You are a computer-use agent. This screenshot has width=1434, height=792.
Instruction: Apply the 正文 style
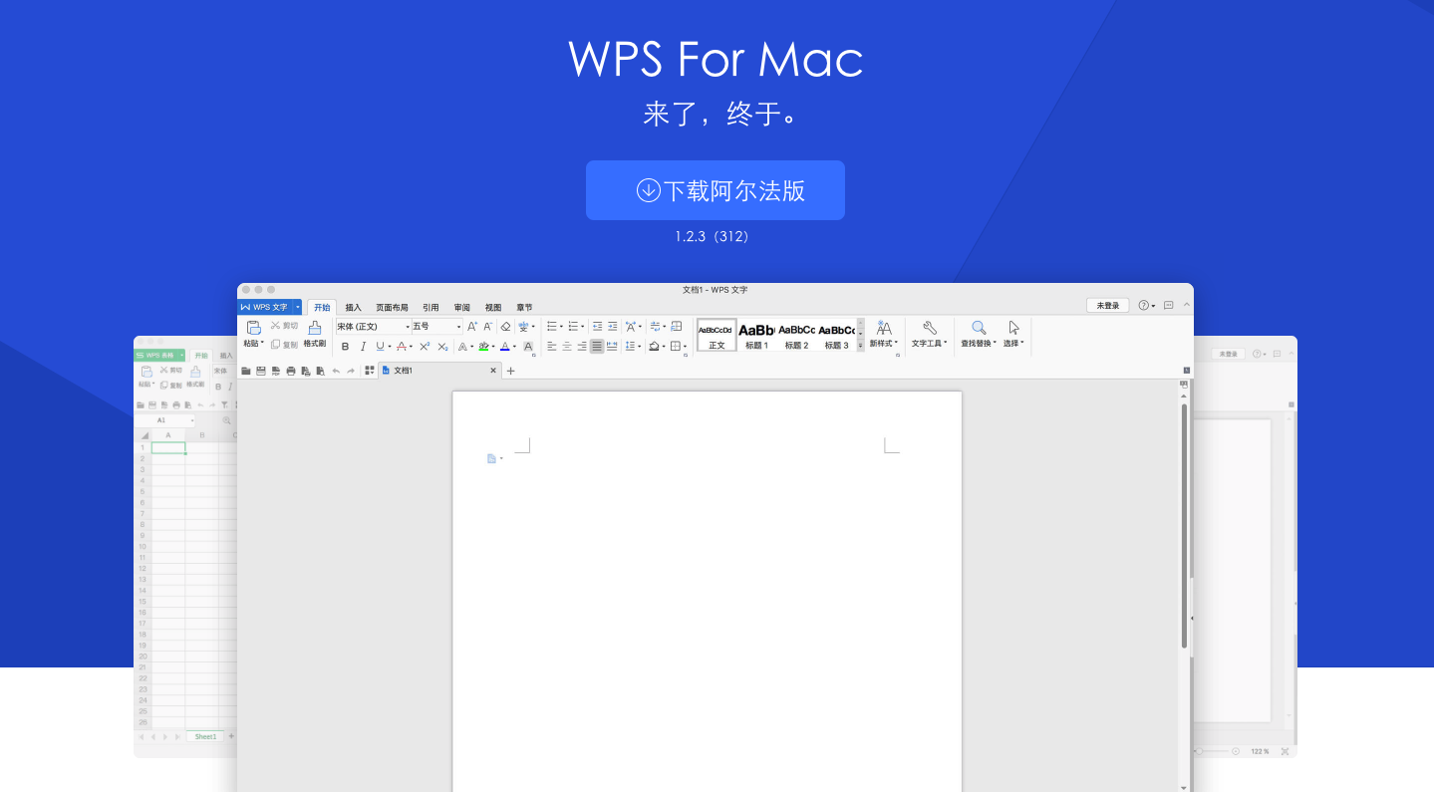[x=717, y=335]
